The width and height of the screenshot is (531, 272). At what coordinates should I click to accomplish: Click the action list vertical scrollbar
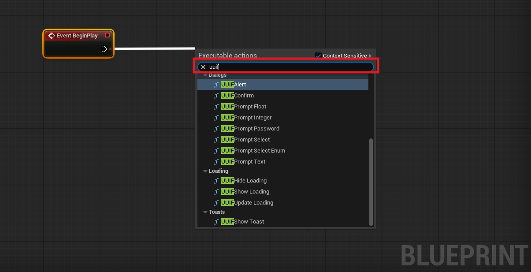tap(371, 181)
